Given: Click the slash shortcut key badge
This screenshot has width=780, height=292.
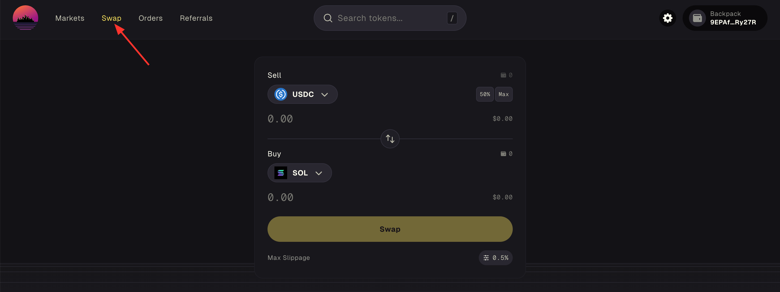Looking at the screenshot, I should pos(452,18).
